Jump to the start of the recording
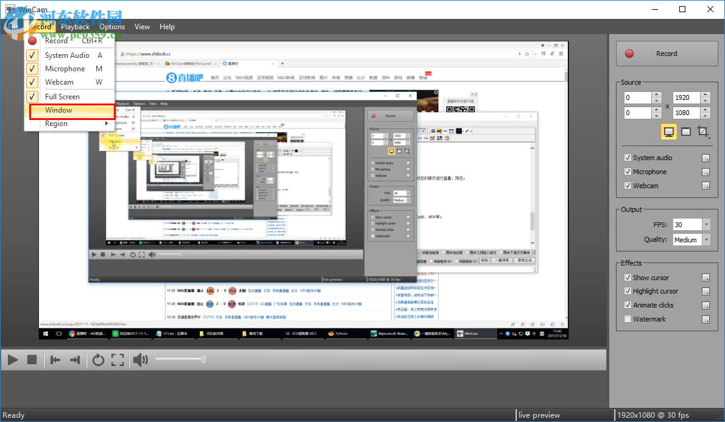Image resolution: width=725 pixels, height=422 pixels. click(55, 360)
